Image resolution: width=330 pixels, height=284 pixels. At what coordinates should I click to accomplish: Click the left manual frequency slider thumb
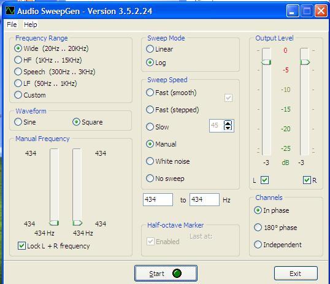(55, 223)
